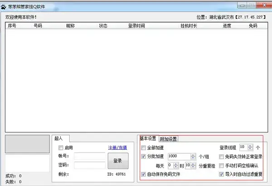Switch to the 附加设置 tab
The height and width of the screenshot is (186, 272).
tap(168, 139)
